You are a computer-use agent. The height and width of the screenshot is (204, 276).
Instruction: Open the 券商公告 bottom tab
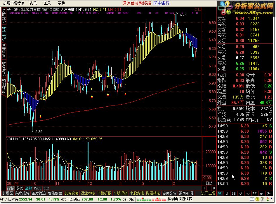(169, 193)
